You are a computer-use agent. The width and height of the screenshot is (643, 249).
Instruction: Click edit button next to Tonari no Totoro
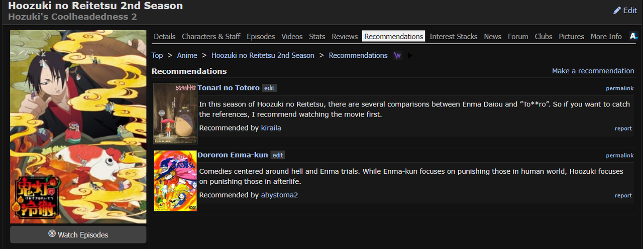coord(269,88)
